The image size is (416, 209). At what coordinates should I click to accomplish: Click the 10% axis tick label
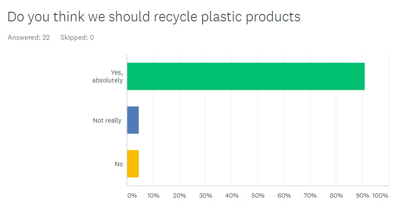[x=153, y=196]
